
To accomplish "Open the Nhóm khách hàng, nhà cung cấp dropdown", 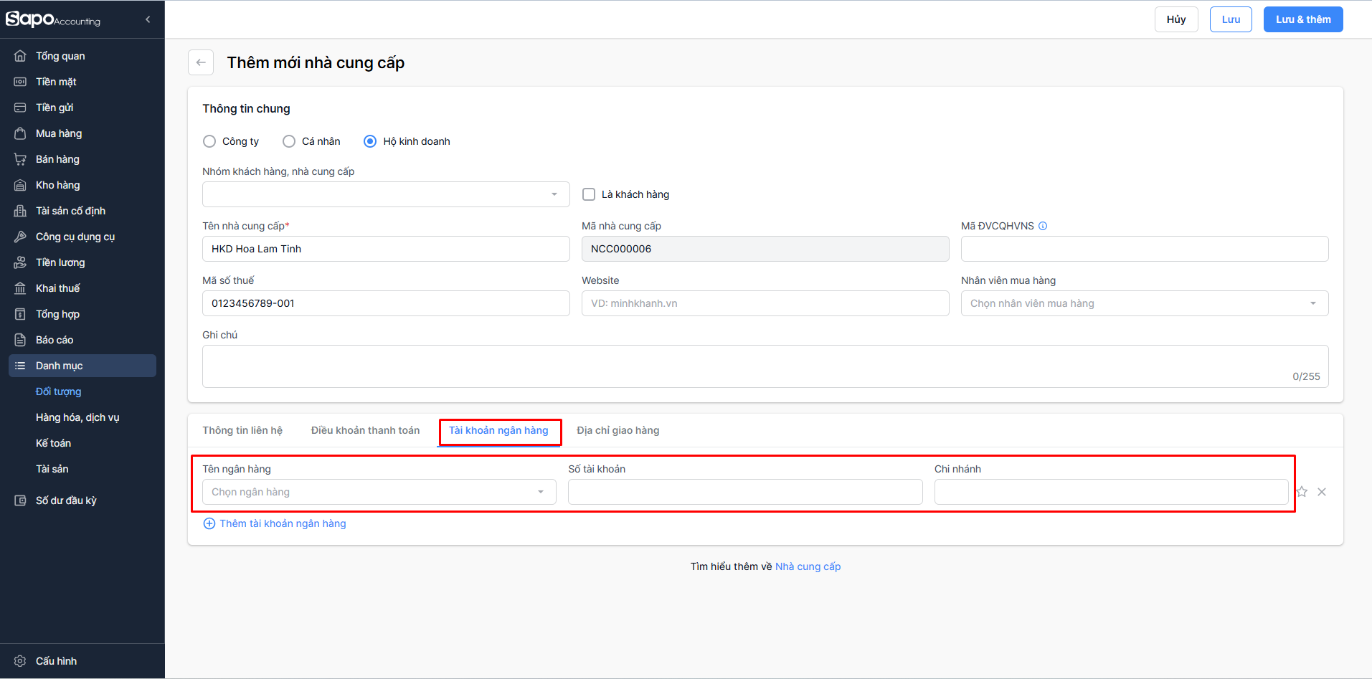I will tap(385, 194).
